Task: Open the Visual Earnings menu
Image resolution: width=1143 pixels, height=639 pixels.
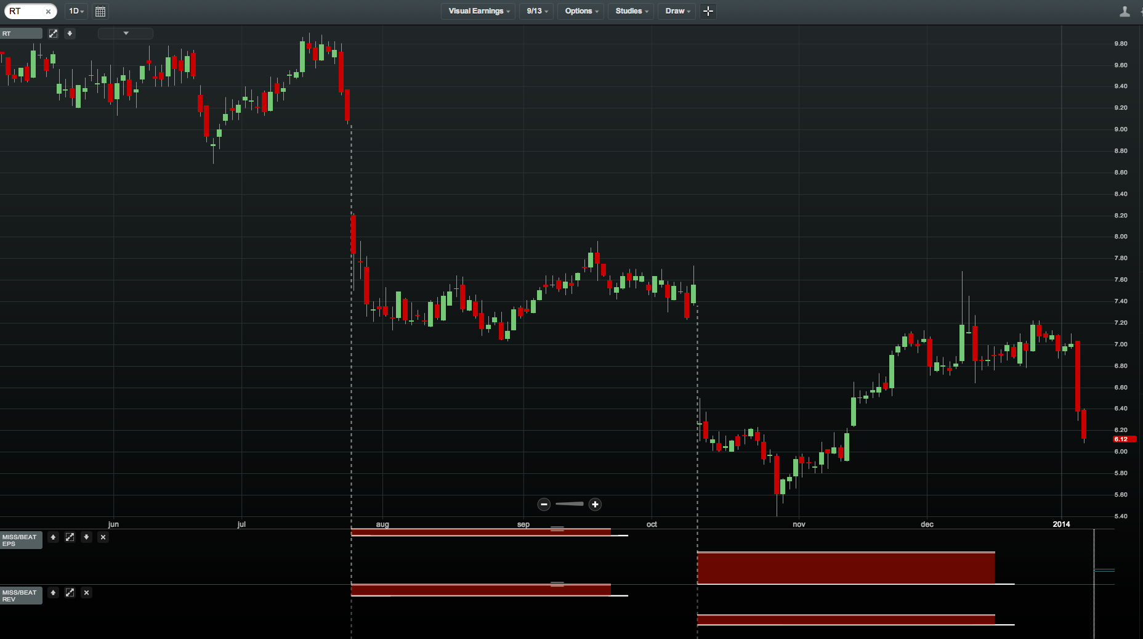Action: pos(479,11)
